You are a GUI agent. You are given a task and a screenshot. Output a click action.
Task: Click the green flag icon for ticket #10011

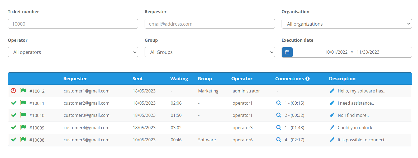tap(23, 103)
